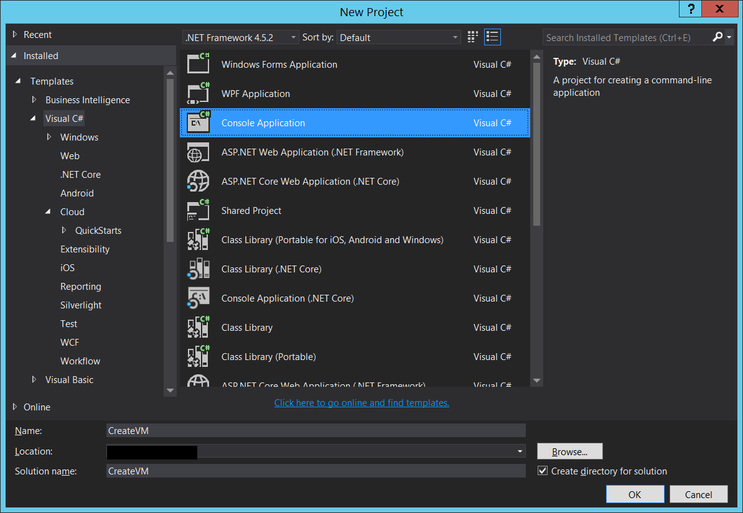Switch to small icons view
The width and height of the screenshot is (743, 513).
472,37
